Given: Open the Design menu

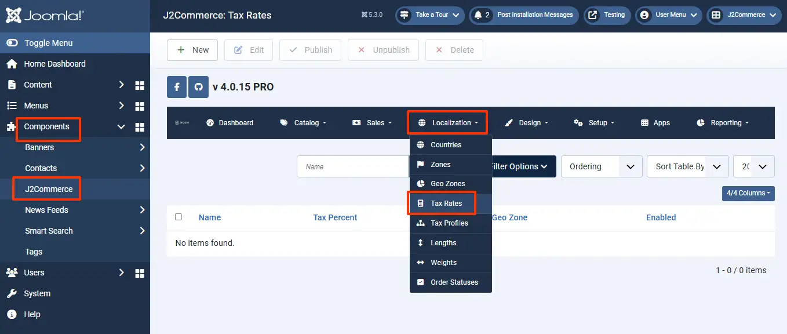Looking at the screenshot, I should (x=526, y=123).
